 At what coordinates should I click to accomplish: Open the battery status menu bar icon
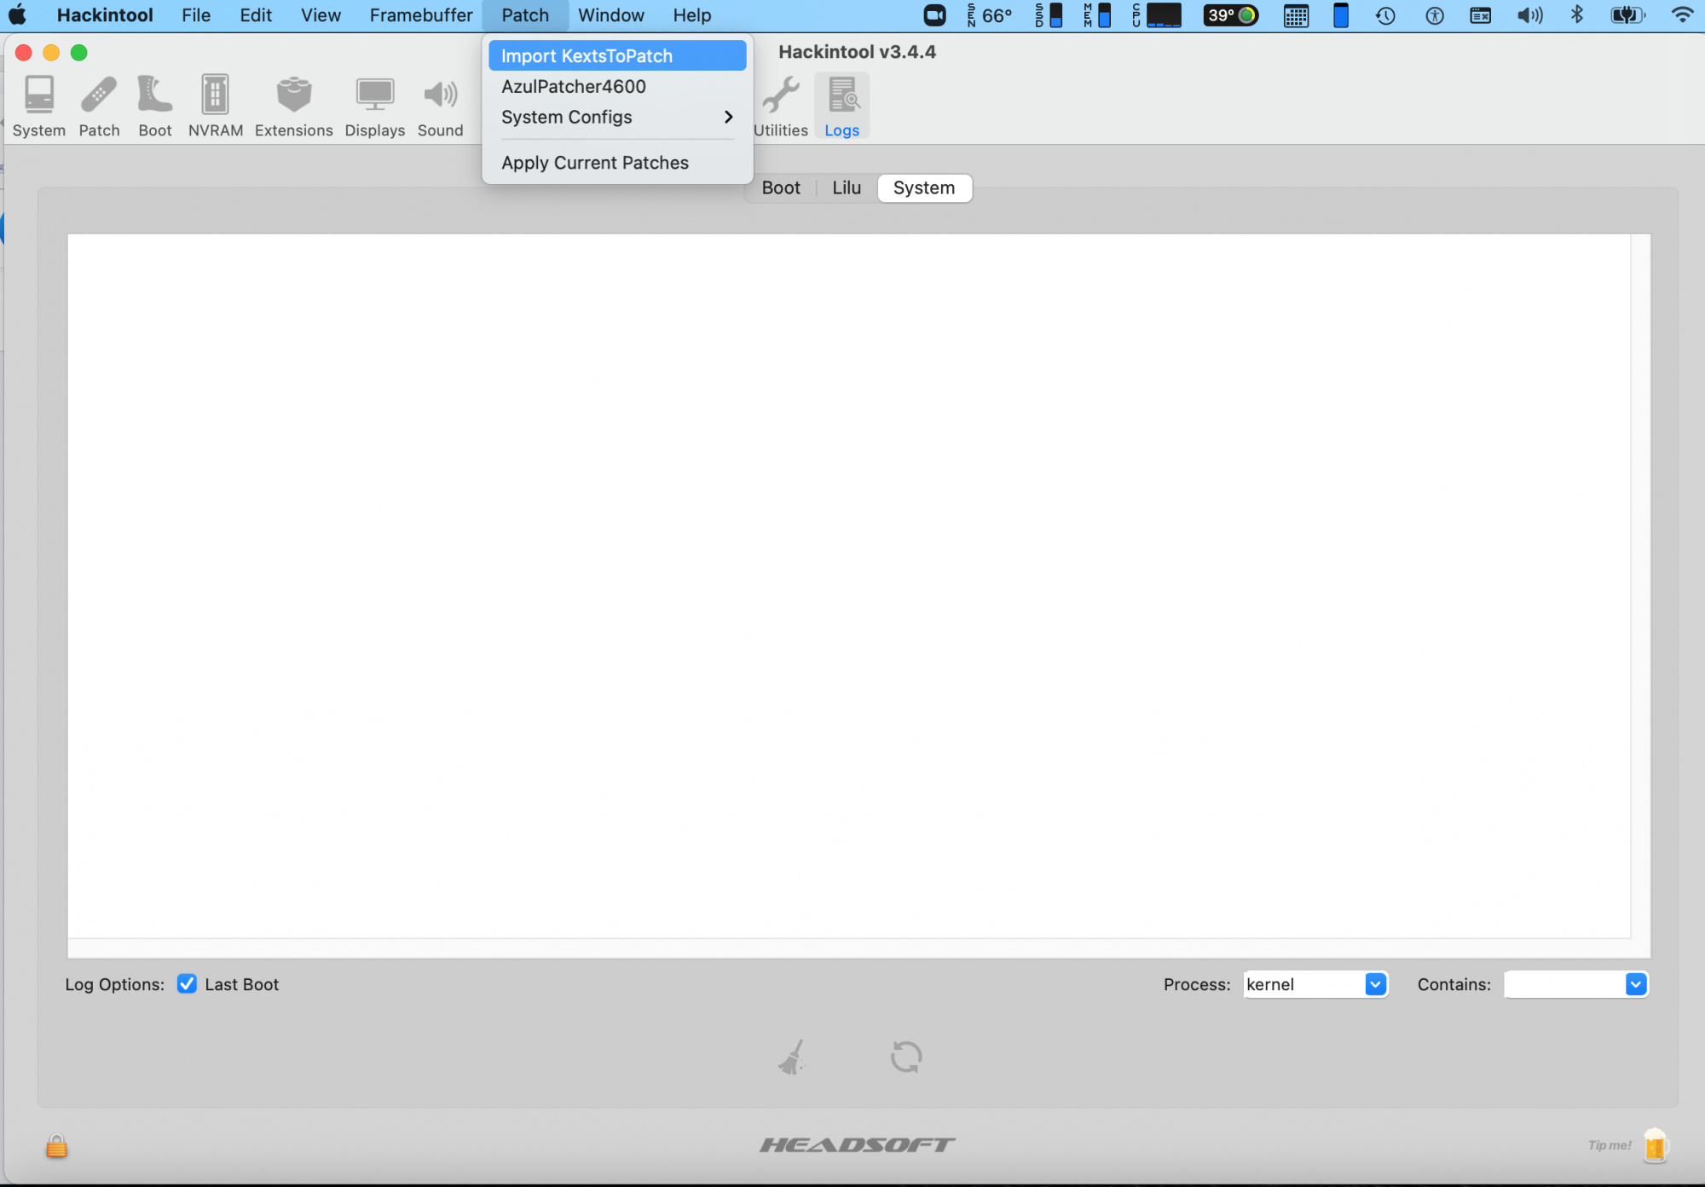click(x=1627, y=15)
